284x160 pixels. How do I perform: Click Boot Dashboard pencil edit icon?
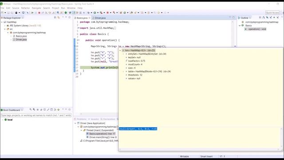[x=48, y=110]
